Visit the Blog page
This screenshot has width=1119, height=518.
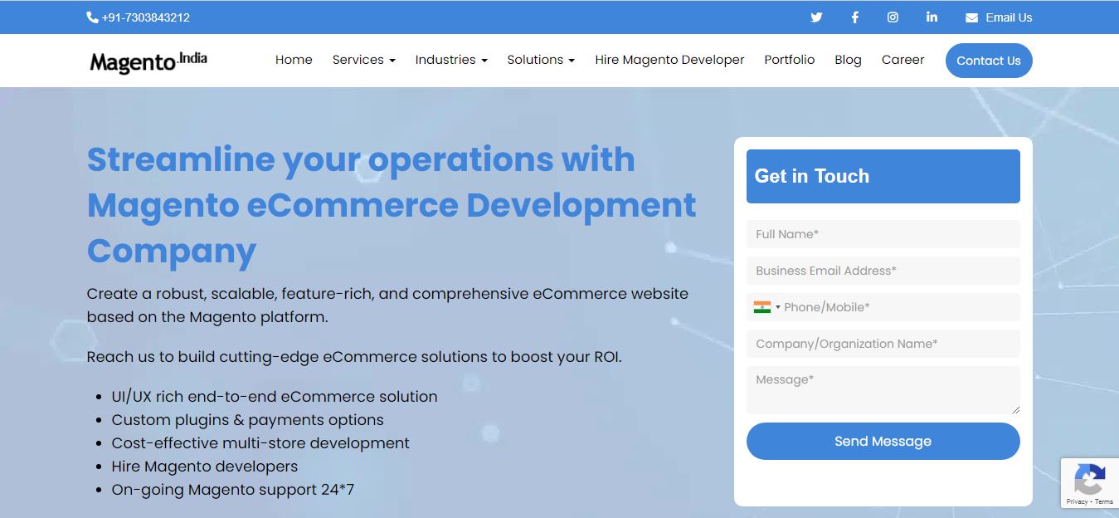click(848, 60)
